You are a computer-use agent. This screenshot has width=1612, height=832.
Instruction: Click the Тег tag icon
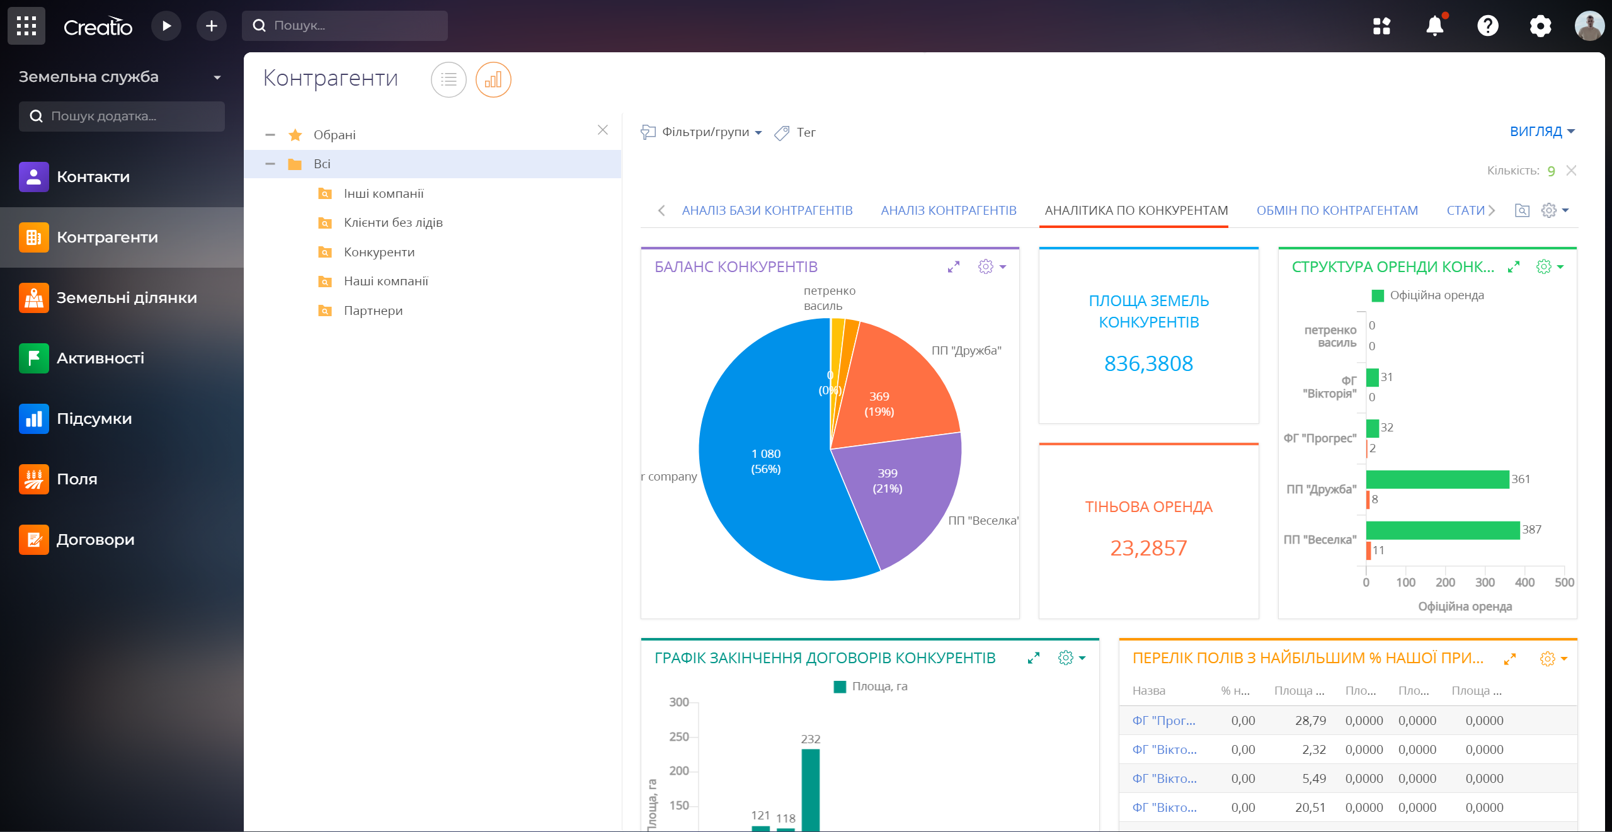tap(782, 133)
